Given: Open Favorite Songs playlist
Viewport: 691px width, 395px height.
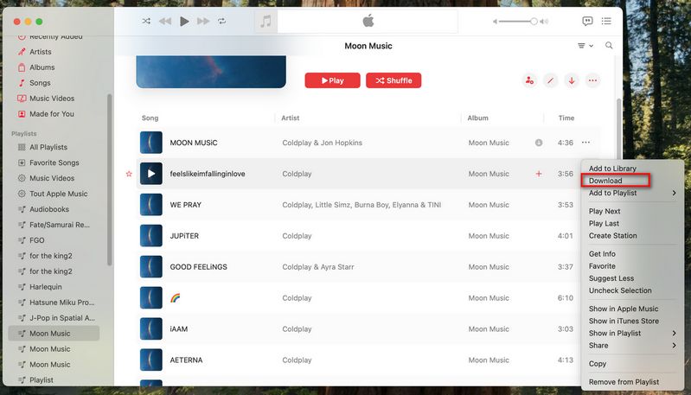Looking at the screenshot, I should [54, 162].
